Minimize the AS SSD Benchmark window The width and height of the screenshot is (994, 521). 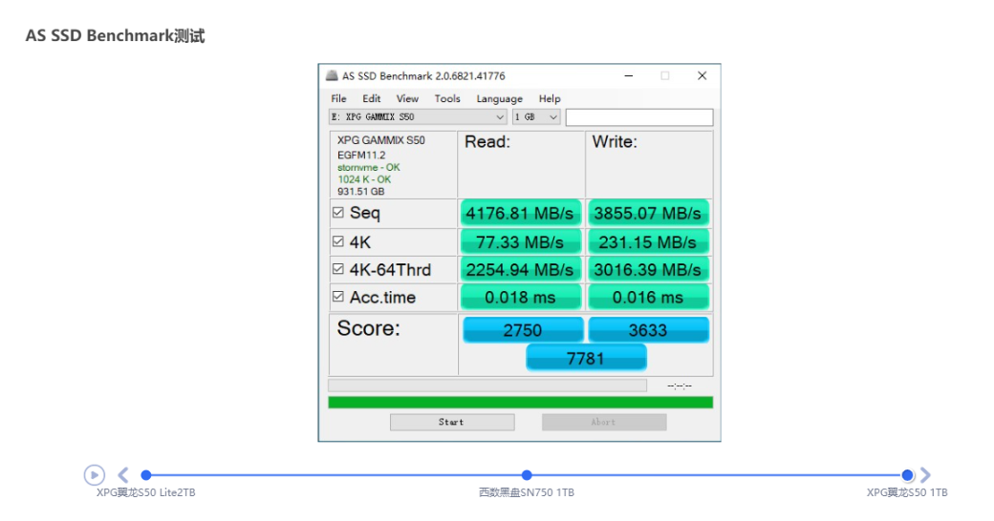[628, 76]
